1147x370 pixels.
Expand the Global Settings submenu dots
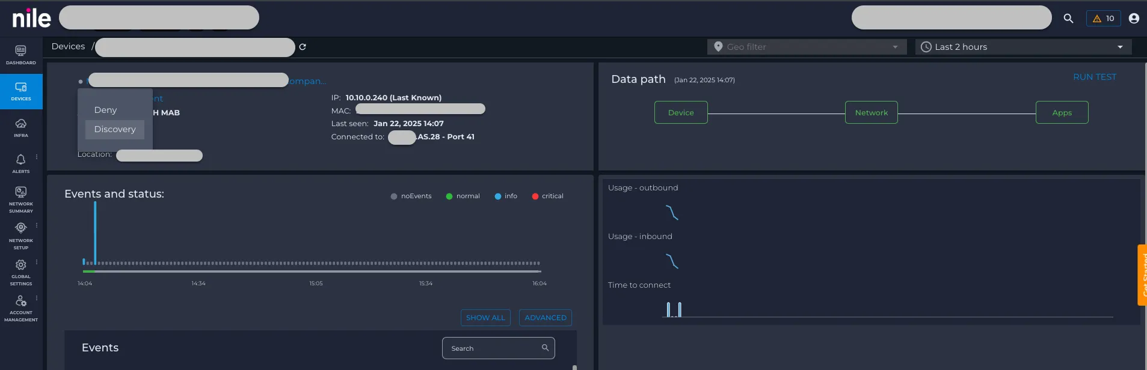click(x=37, y=262)
